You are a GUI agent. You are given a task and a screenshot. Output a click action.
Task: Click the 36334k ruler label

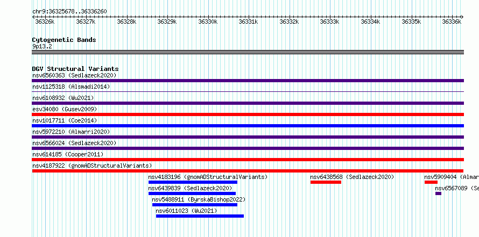(371, 21)
